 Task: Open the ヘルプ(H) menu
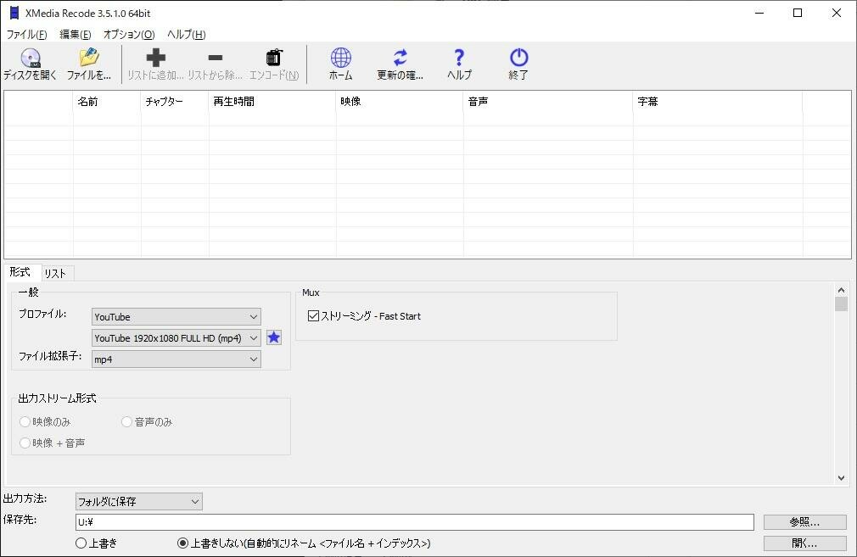tap(187, 35)
